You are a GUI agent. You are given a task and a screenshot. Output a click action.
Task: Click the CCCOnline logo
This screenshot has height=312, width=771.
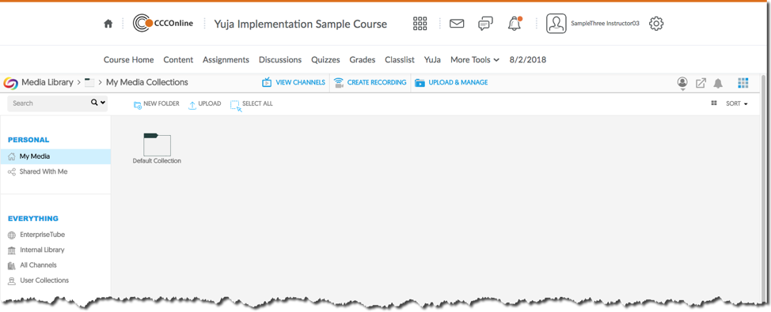point(163,23)
